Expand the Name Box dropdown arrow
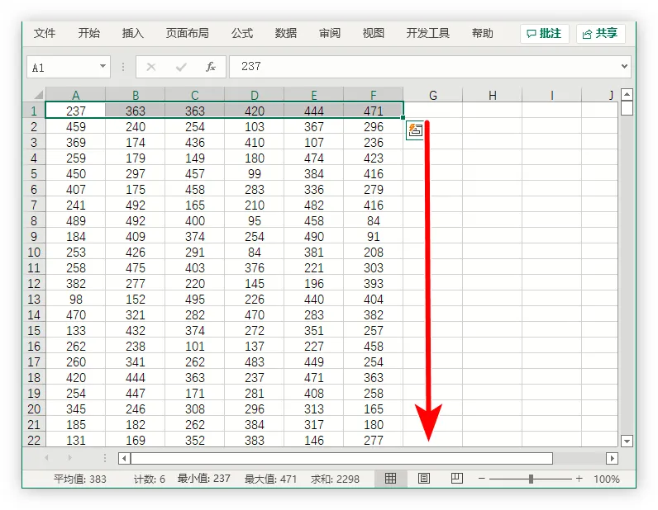658x510 pixels. (x=103, y=66)
